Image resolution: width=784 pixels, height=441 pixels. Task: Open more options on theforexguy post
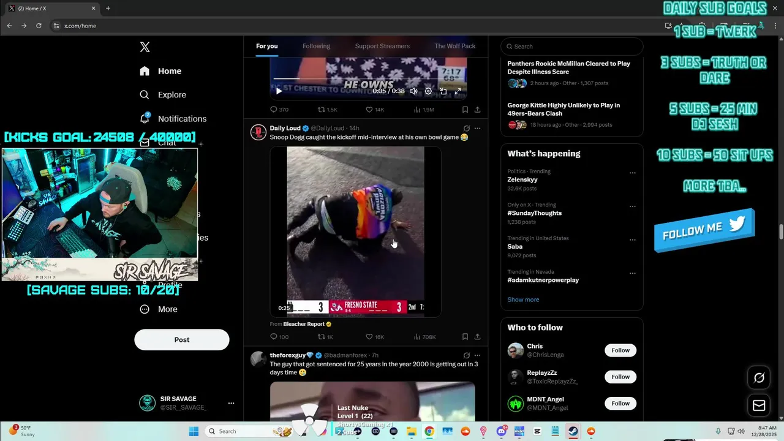[477, 355]
